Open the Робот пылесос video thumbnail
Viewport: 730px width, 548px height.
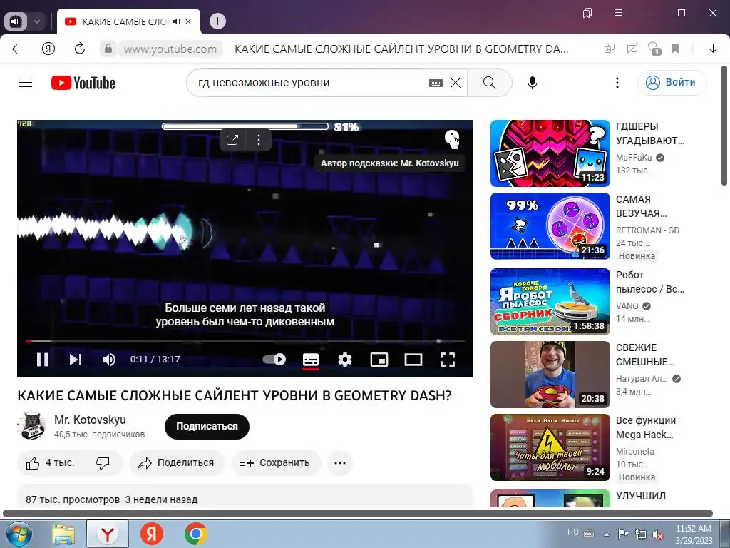point(550,302)
